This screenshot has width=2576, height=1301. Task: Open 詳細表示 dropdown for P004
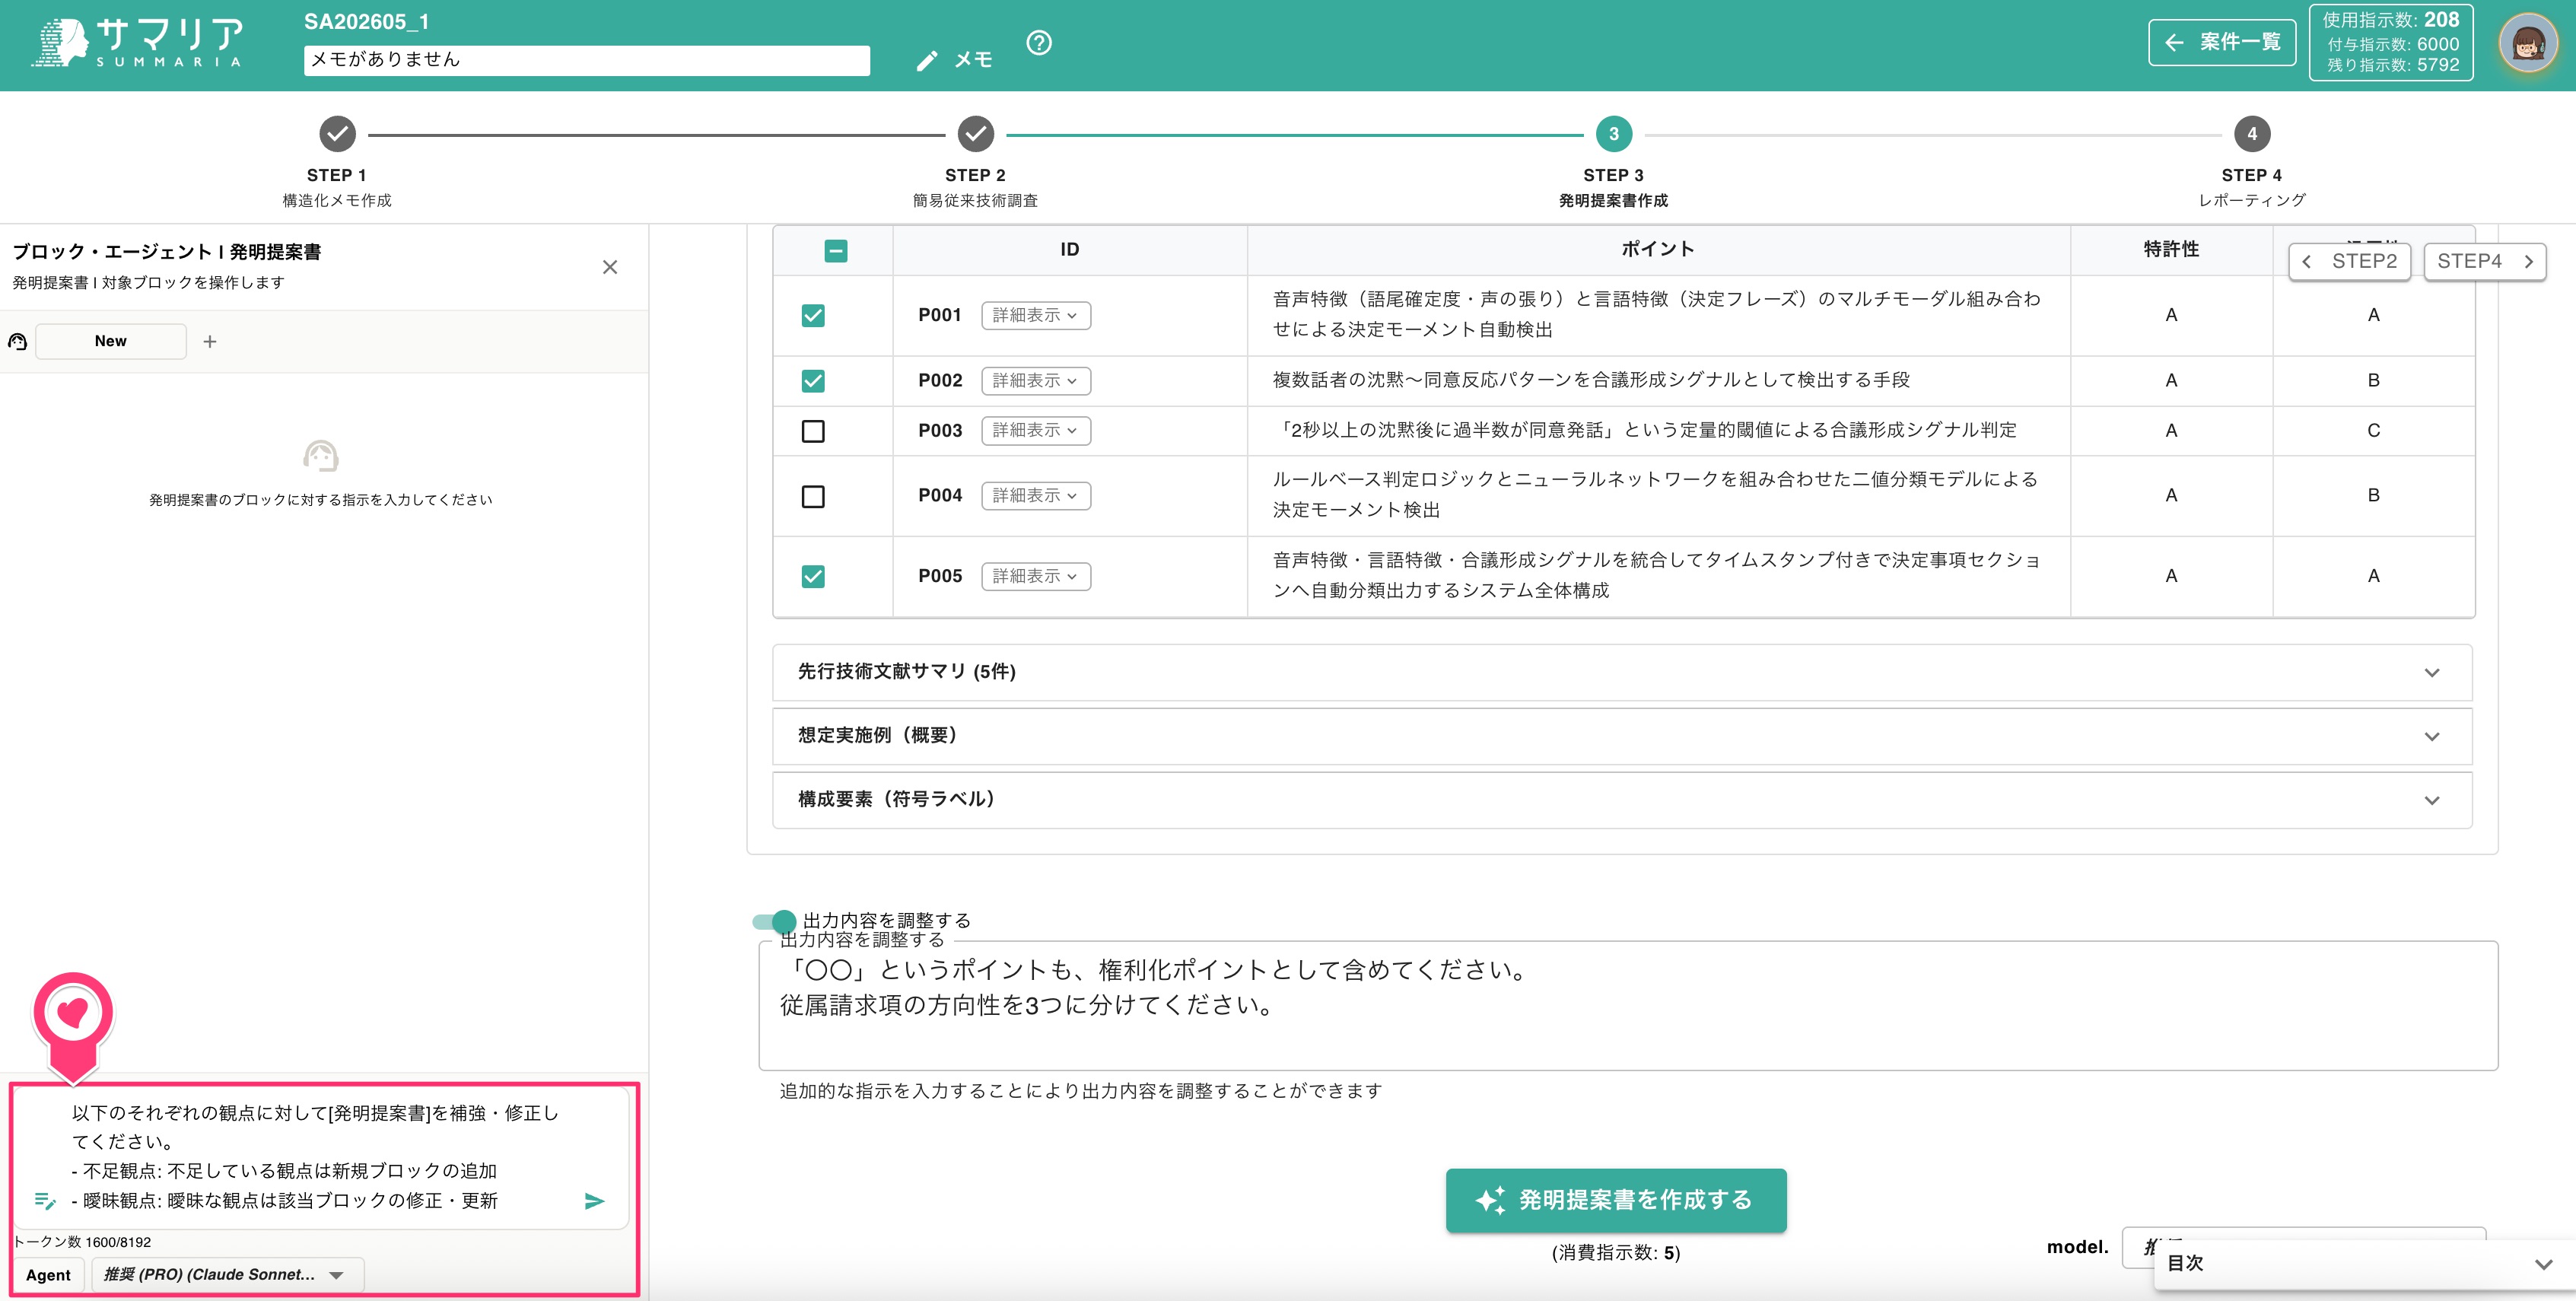pos(1035,496)
